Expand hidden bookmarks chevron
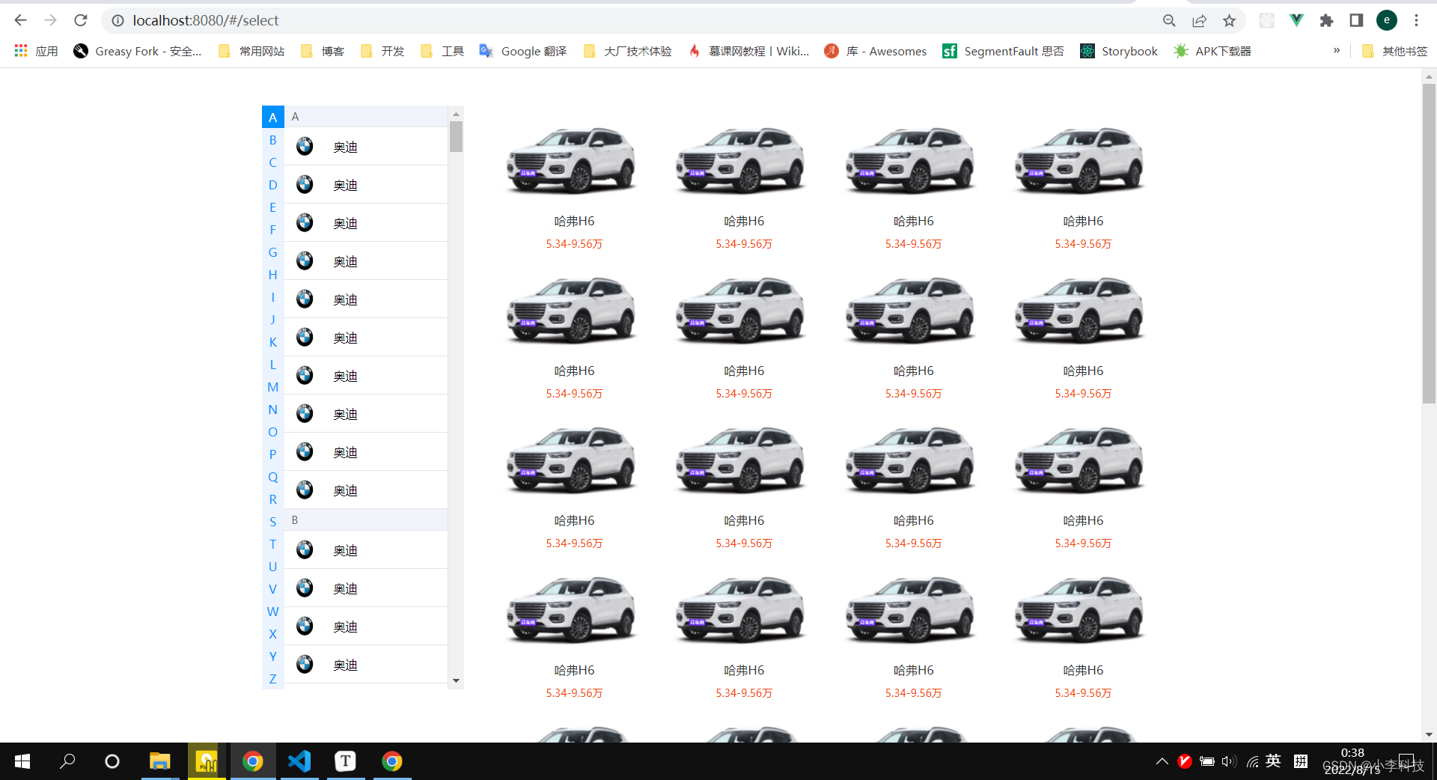Screen dimensions: 1437x780 [x=1337, y=51]
